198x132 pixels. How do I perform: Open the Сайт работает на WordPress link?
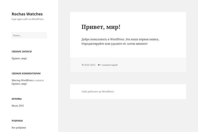coord(98,92)
